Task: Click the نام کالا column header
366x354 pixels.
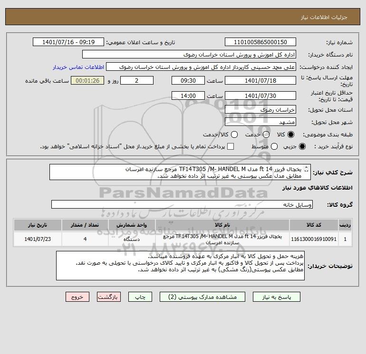Action: click(x=222, y=225)
